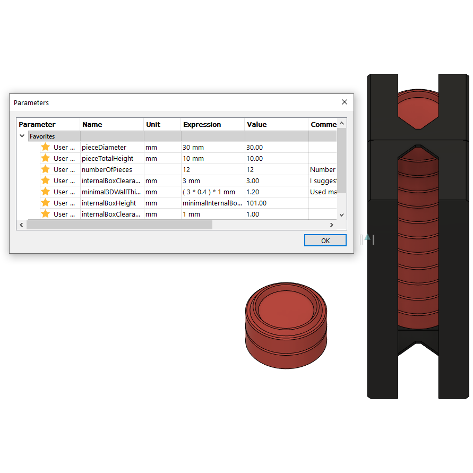Click the star on minimal3DWallThi row
Screen dimensions: 473x473
point(45,192)
